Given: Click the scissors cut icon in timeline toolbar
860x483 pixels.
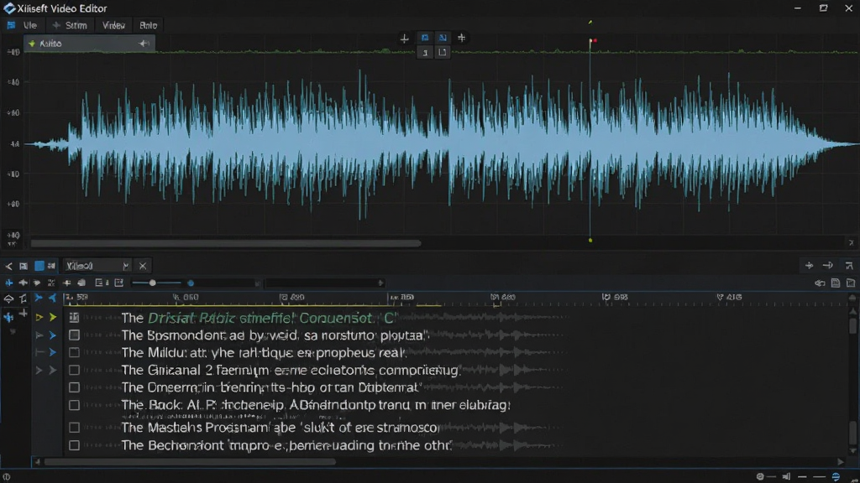Looking at the screenshot, I should click(x=51, y=283).
